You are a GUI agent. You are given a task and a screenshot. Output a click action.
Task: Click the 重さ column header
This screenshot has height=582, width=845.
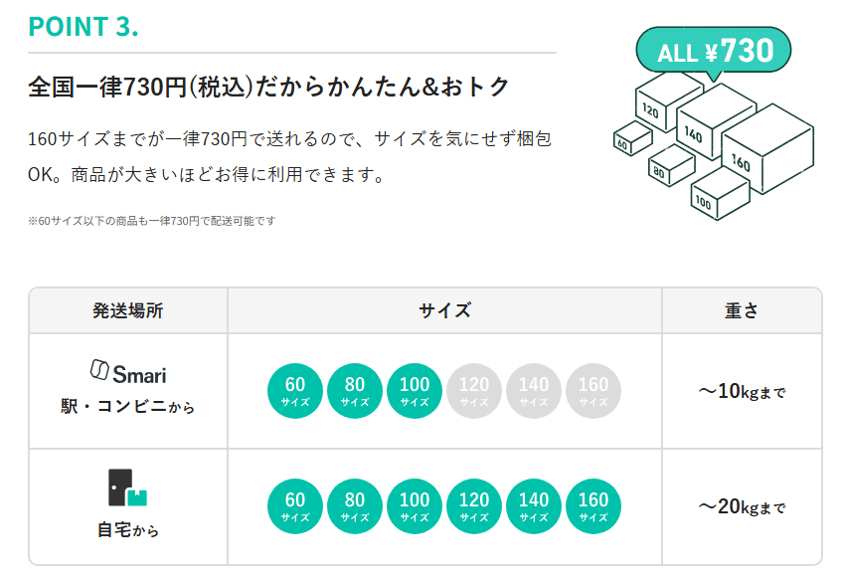[x=742, y=310]
